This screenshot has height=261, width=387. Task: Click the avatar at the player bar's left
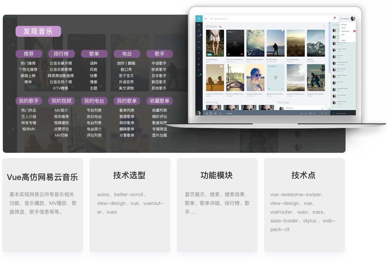pyautogui.click(x=198, y=113)
